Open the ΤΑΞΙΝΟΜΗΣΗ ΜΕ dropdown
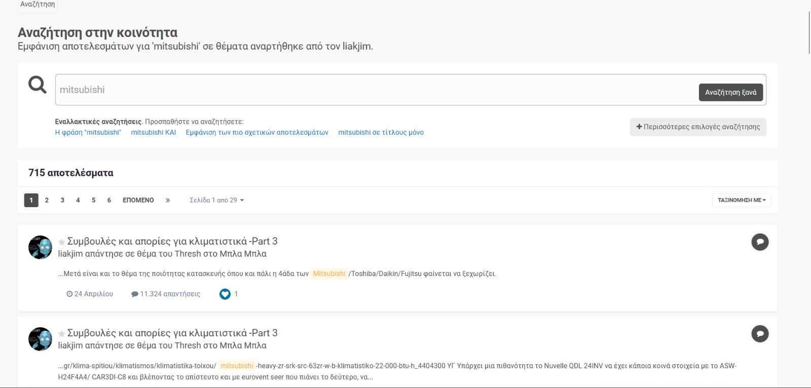Viewport: 811px width, 388px height. pos(742,200)
